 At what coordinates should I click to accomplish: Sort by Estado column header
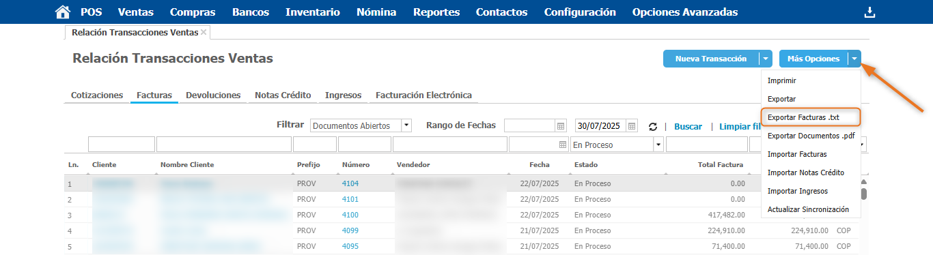point(586,165)
